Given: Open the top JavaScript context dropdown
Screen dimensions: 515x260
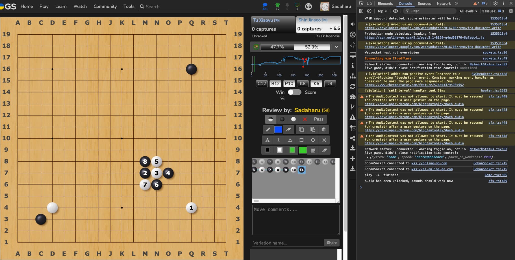Looking at the screenshot, I should pyautogui.click(x=382, y=11).
